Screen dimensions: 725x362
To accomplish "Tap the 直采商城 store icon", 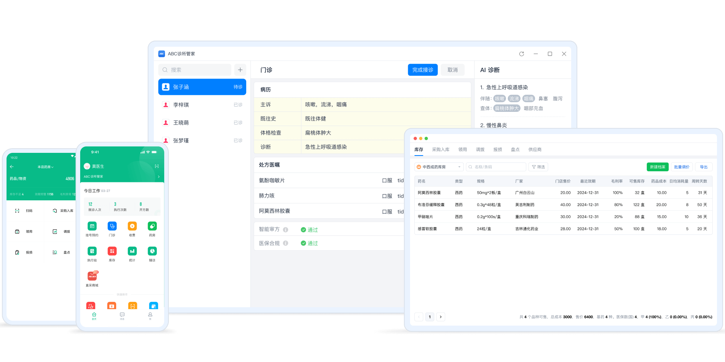I will point(92,276).
